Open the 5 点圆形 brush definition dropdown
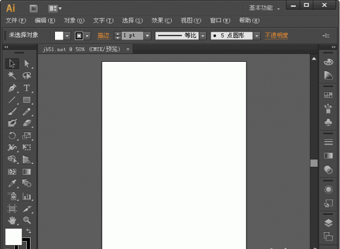340x249 pixels. tap(257, 36)
